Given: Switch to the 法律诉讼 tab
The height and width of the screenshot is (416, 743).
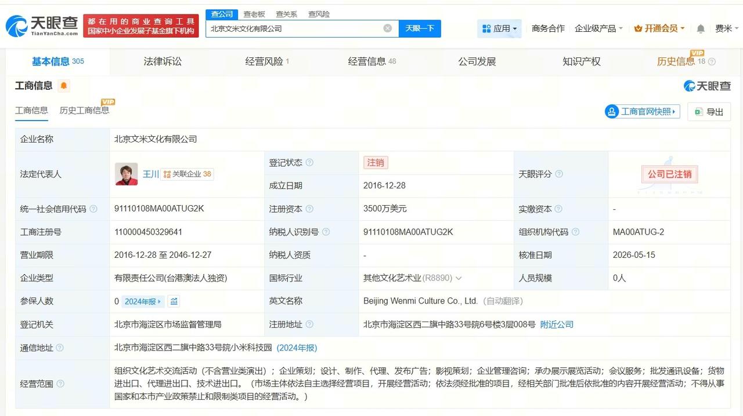Looking at the screenshot, I should [x=163, y=61].
